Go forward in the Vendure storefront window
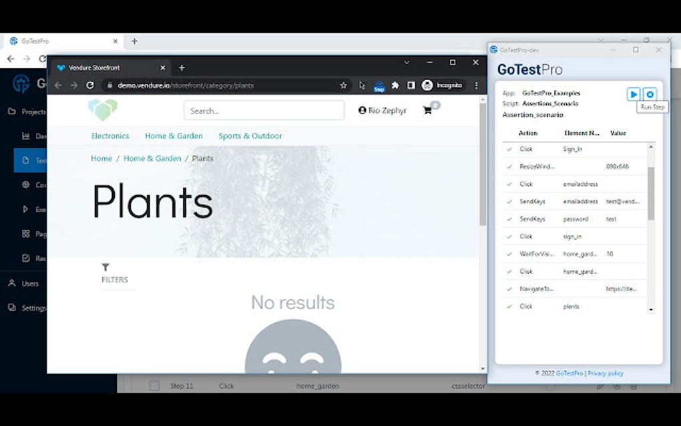 (x=74, y=85)
